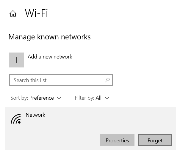Choose the "Preference" sort value text
Image resolution: width=180 pixels, height=154 pixels.
click(x=42, y=98)
